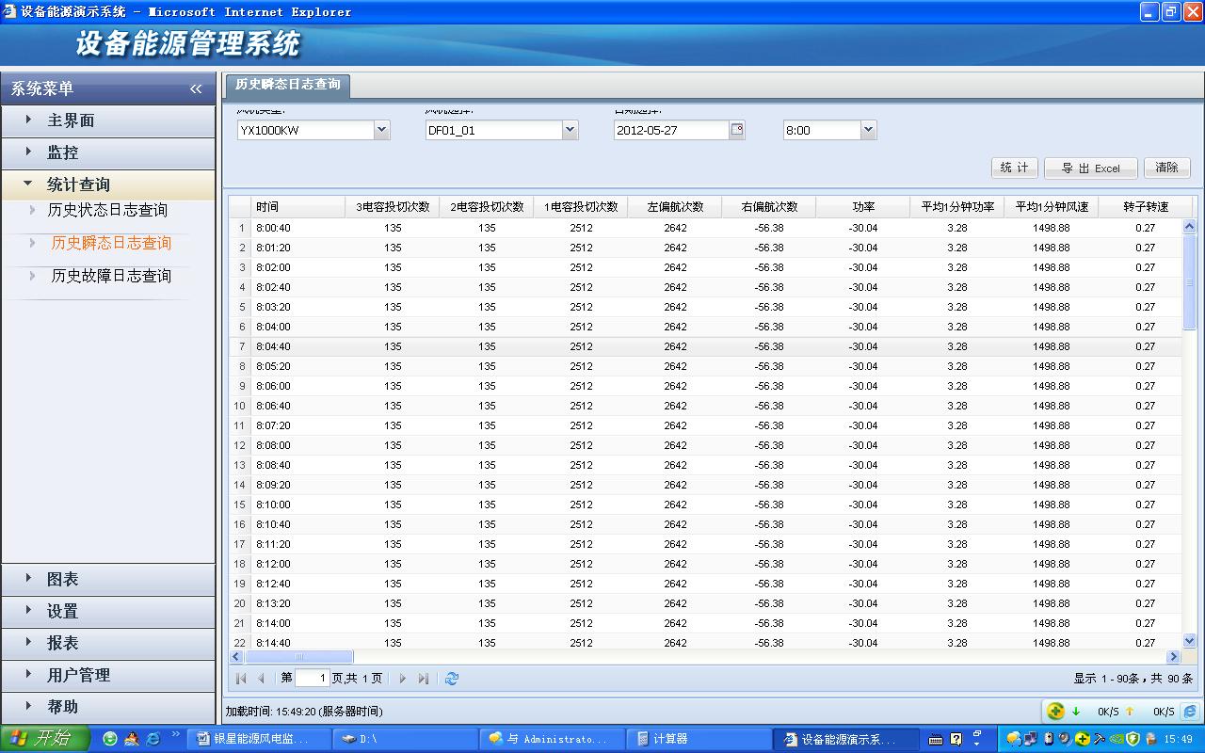Open the YX1000KW turbine type dropdown
The width and height of the screenshot is (1205, 753).
(381, 131)
